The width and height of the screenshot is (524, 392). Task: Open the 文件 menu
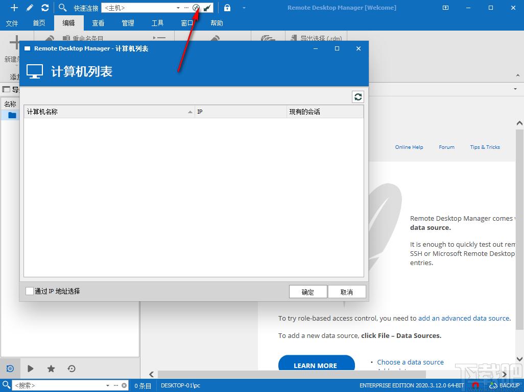pos(12,23)
